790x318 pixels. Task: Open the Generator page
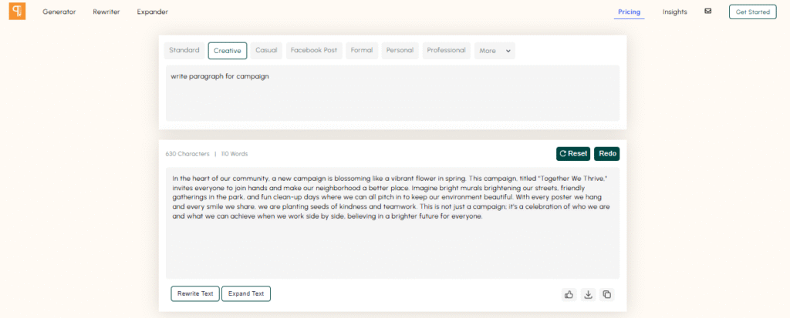tap(59, 12)
